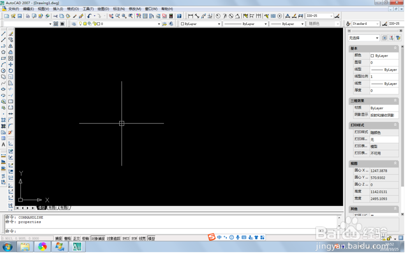Click the AutoCAD taskbar icon
411x260 pixels.
click(77, 246)
